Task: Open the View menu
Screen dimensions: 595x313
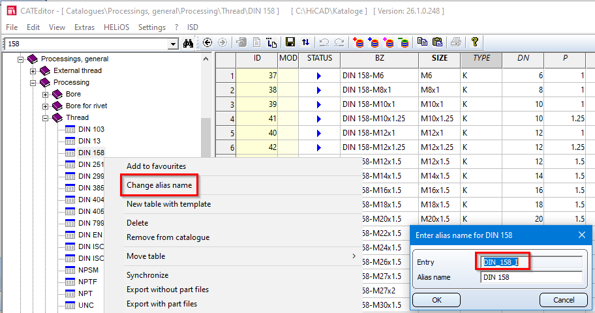Action: pos(57,27)
